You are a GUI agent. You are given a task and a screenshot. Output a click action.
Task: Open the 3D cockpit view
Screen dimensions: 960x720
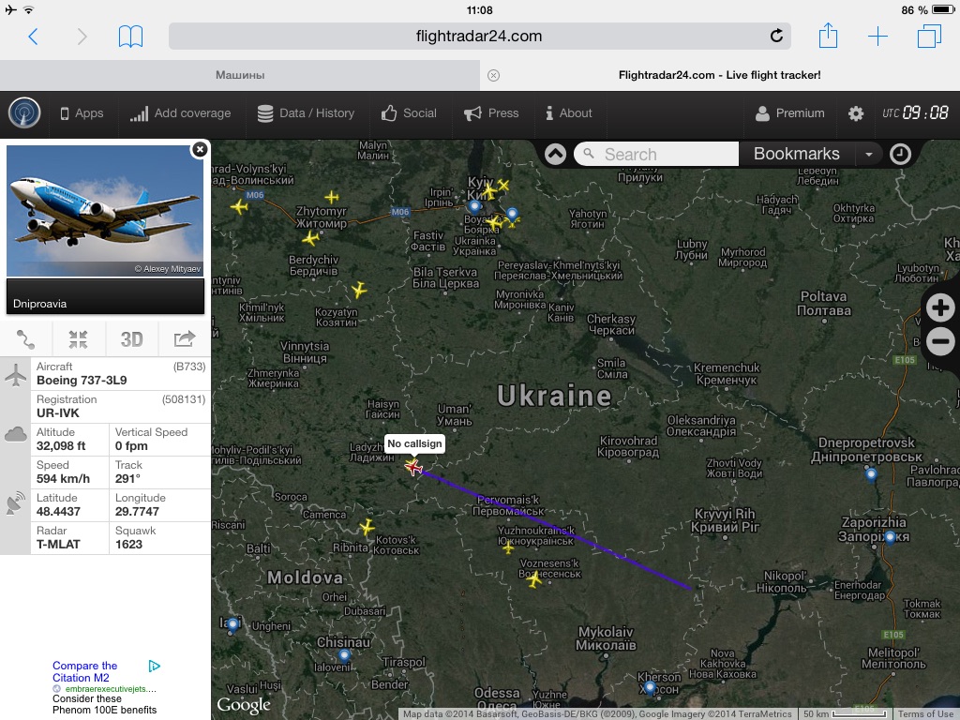tap(131, 339)
